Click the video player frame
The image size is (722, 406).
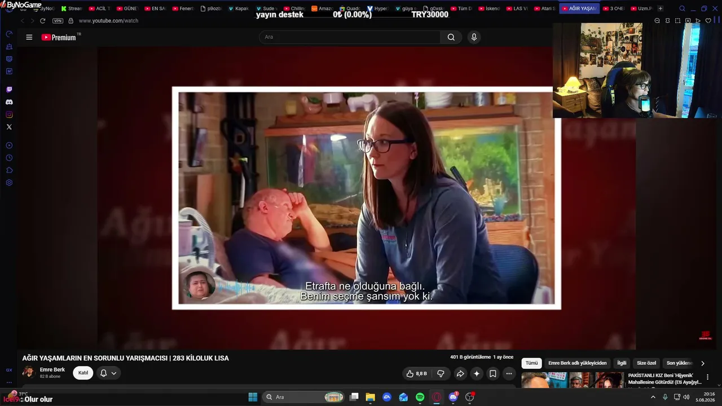pos(367,198)
